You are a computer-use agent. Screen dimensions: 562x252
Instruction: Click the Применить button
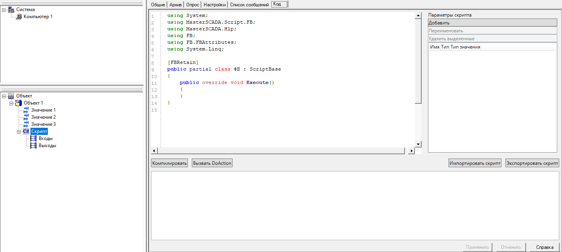pyautogui.click(x=477, y=247)
